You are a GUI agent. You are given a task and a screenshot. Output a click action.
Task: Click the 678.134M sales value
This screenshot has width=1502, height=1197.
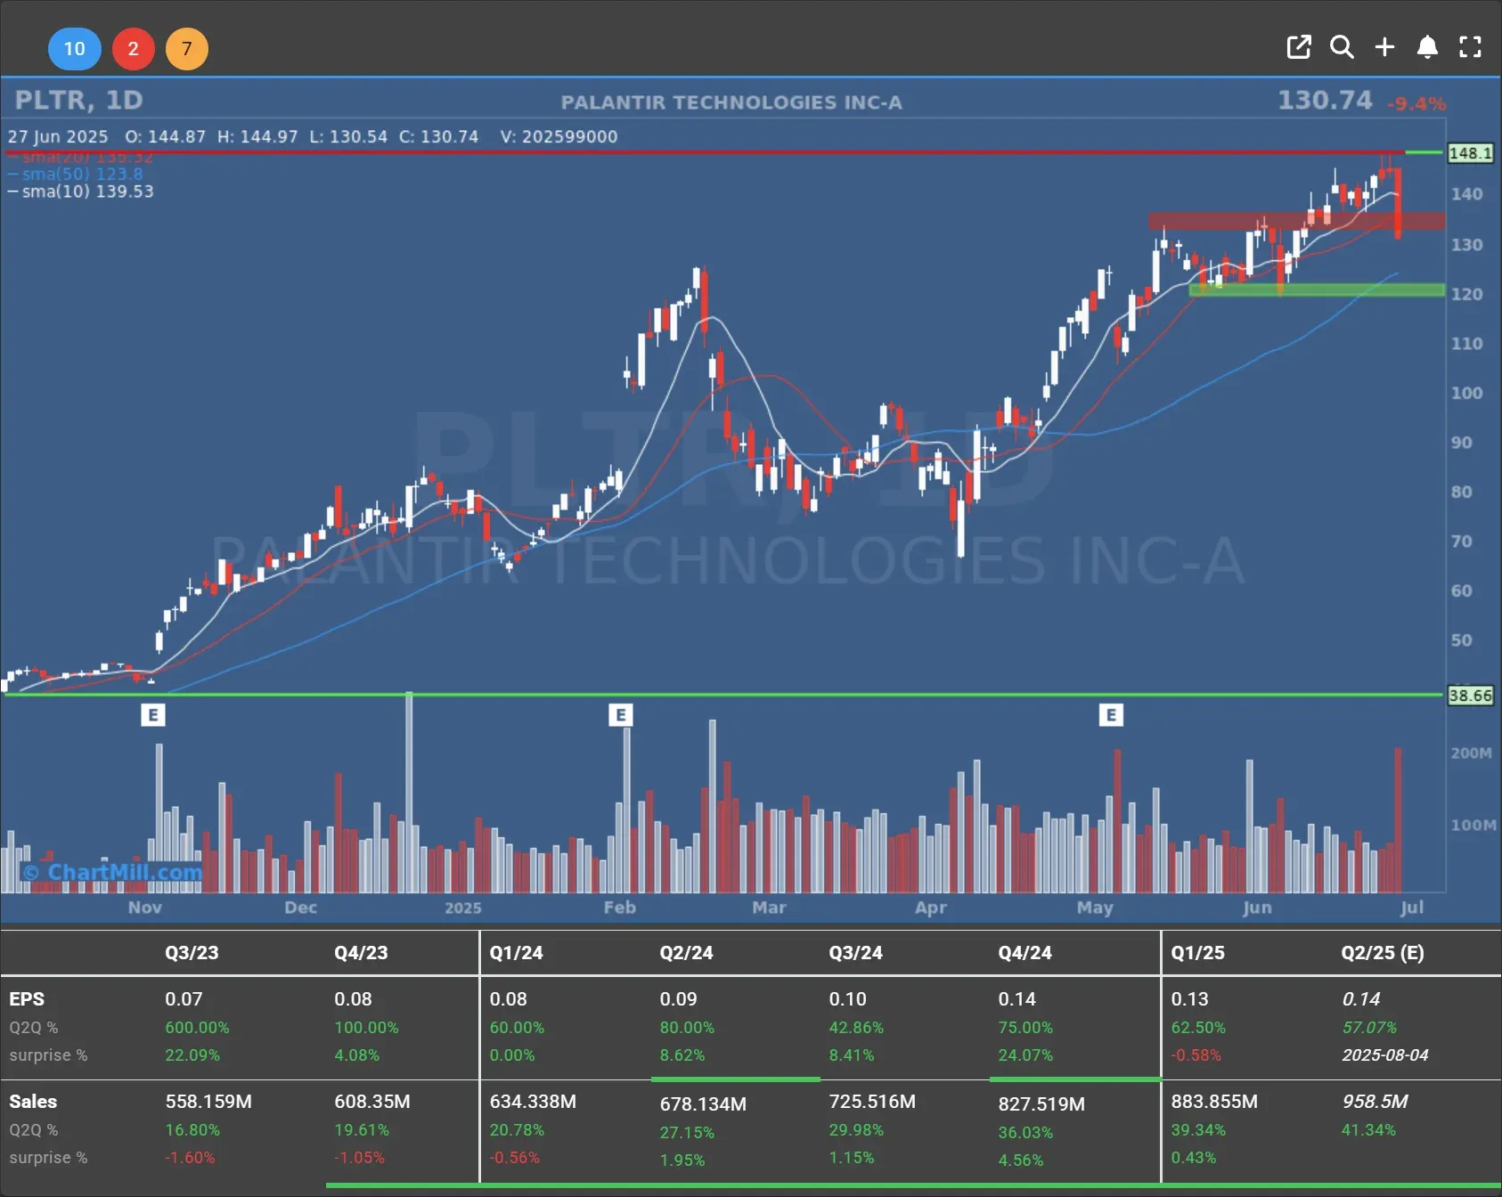point(703,1104)
